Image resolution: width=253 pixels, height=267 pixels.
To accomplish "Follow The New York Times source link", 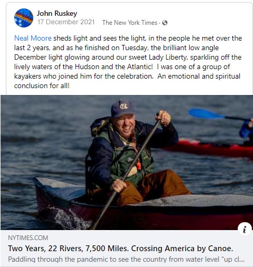I will tap(130, 23).
